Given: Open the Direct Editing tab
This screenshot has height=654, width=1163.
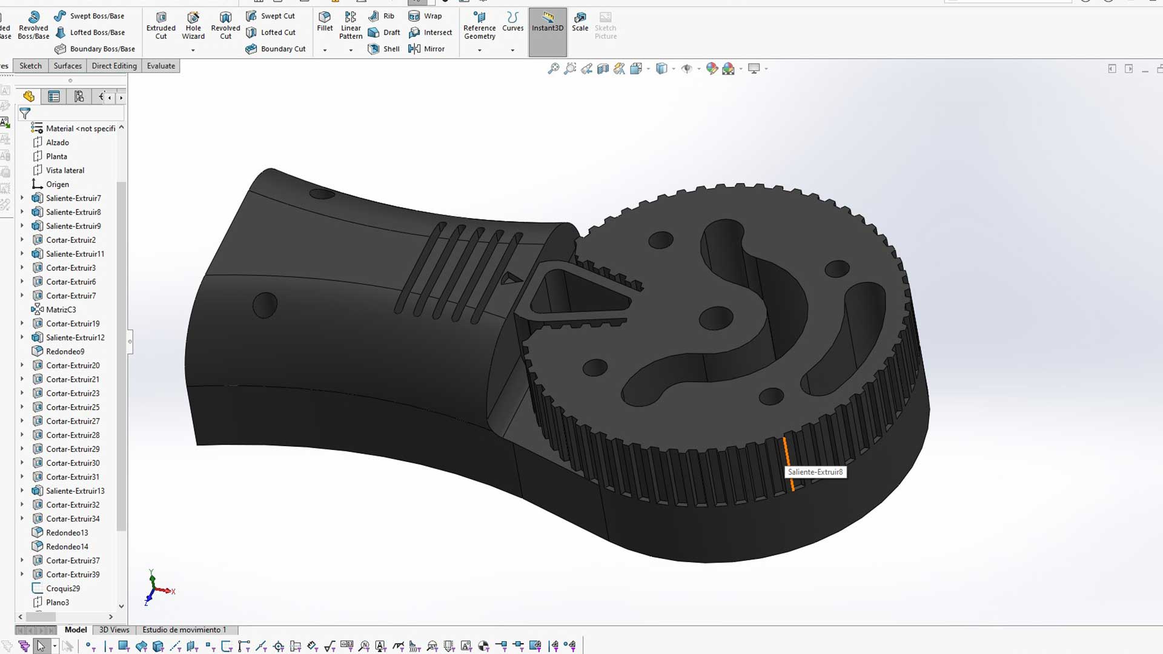Looking at the screenshot, I should click(x=114, y=66).
